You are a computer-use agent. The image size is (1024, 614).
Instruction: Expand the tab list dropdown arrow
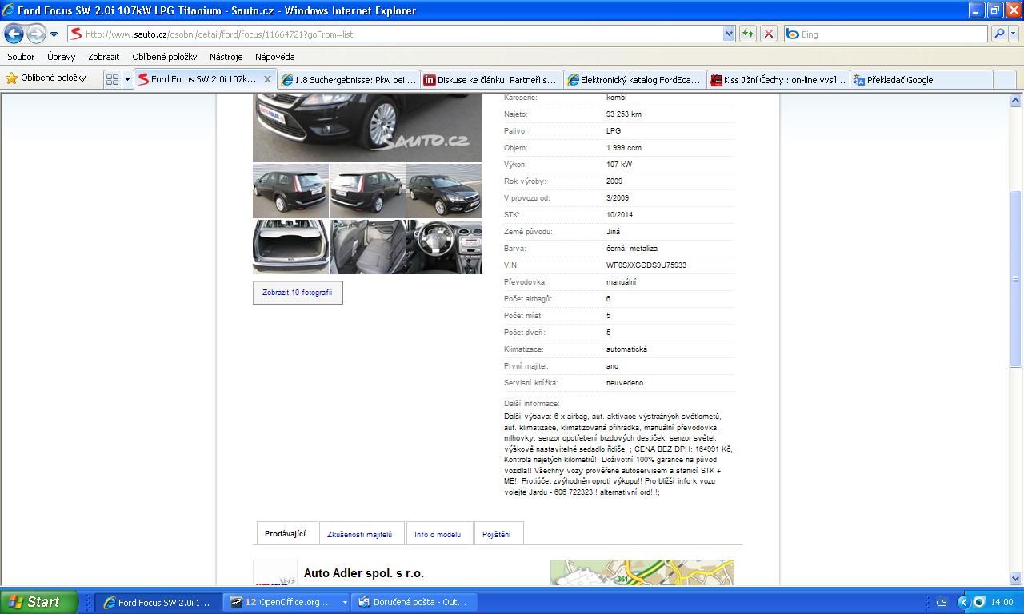point(126,79)
